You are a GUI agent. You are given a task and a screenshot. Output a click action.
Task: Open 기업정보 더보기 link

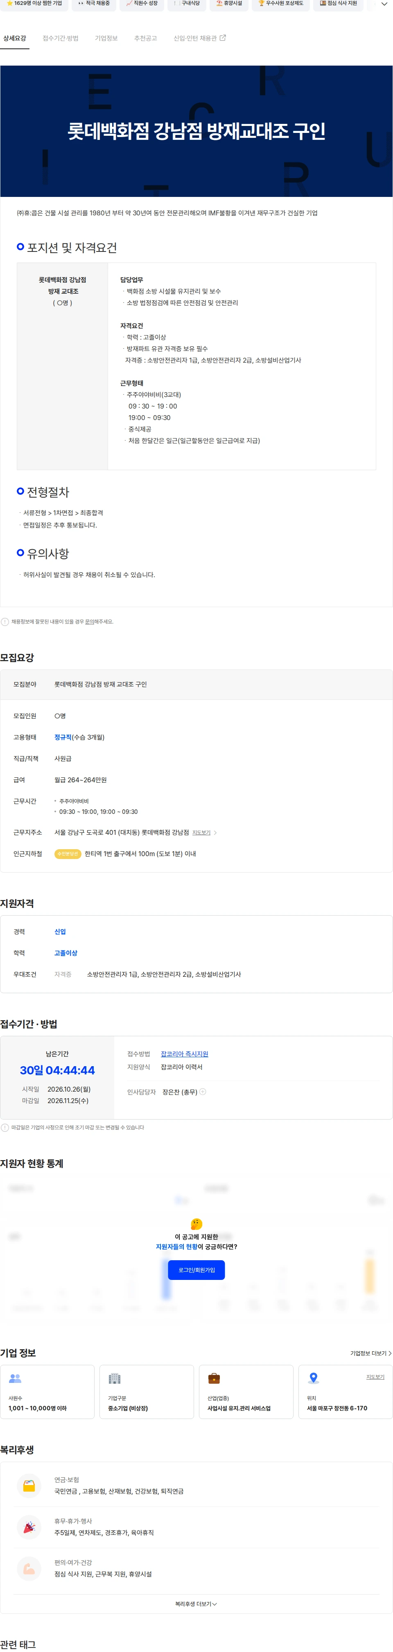click(370, 1353)
